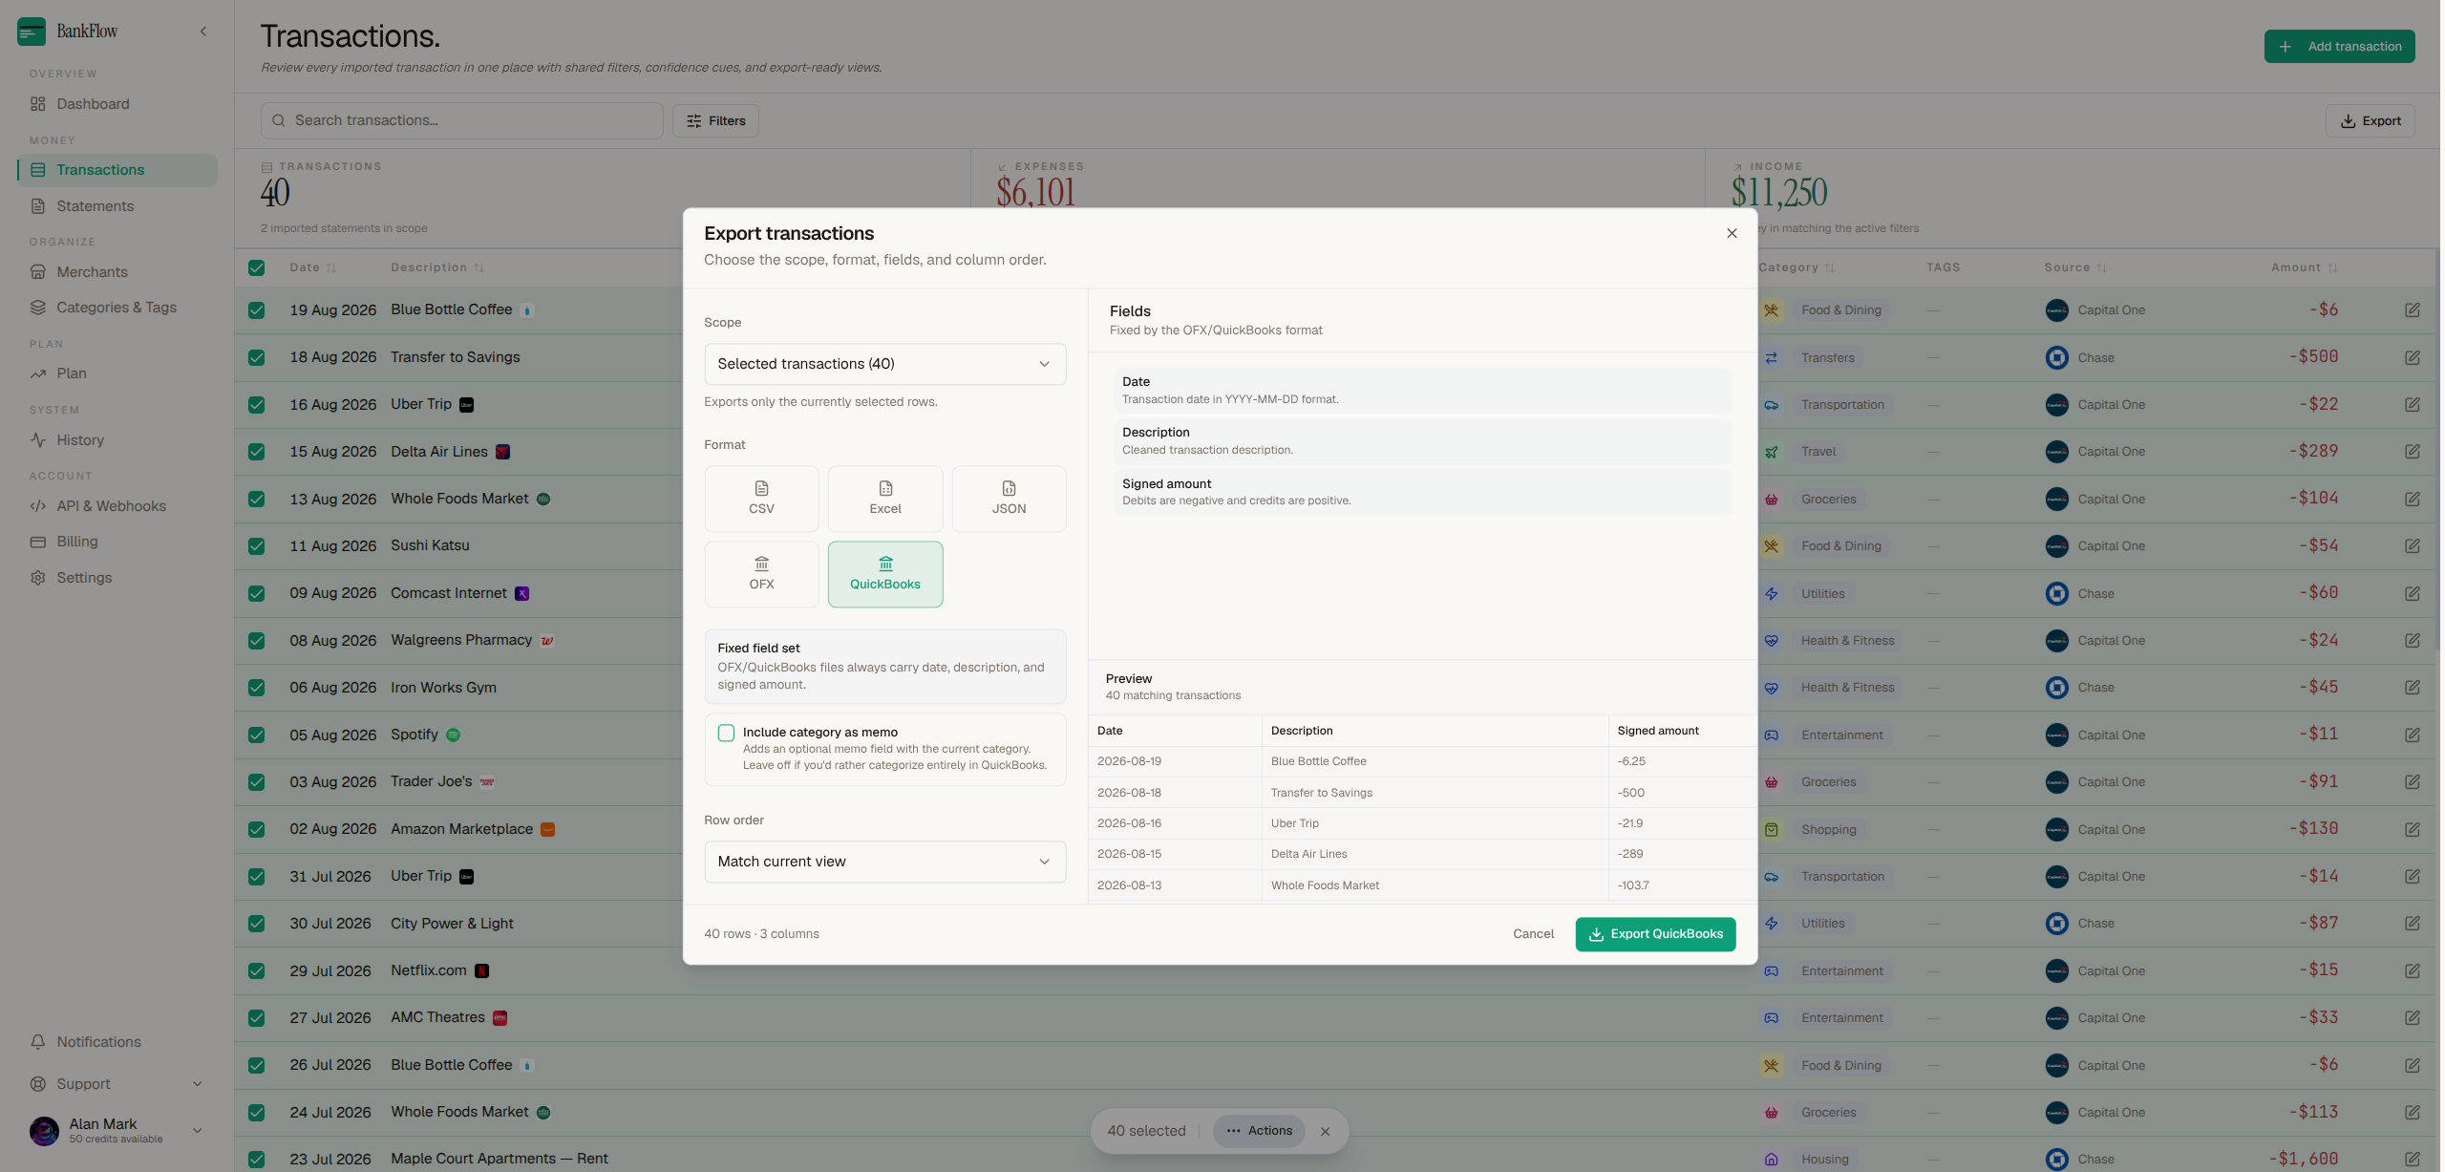Viewport: 2445px width, 1172px height.
Task: Edit the Amazon Marketplace transaction
Action: [2413, 829]
